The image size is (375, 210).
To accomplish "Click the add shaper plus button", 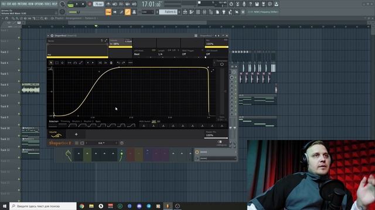I will click(76, 134).
